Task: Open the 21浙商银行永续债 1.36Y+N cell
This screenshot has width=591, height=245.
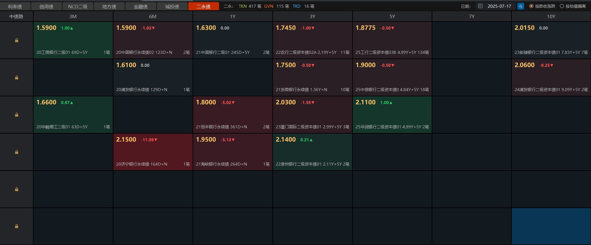Action: 312,78
